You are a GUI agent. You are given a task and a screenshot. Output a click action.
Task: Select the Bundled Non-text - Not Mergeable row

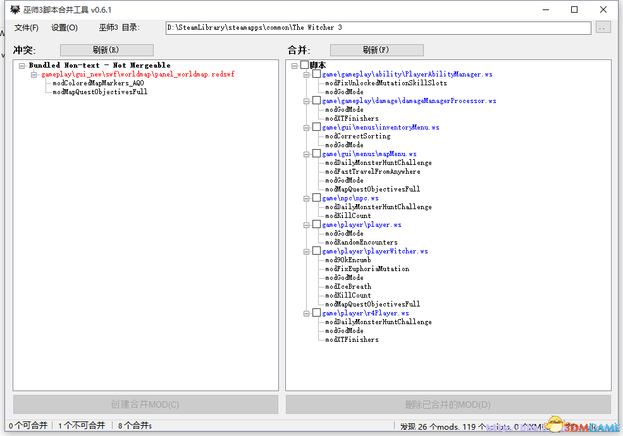(x=100, y=66)
